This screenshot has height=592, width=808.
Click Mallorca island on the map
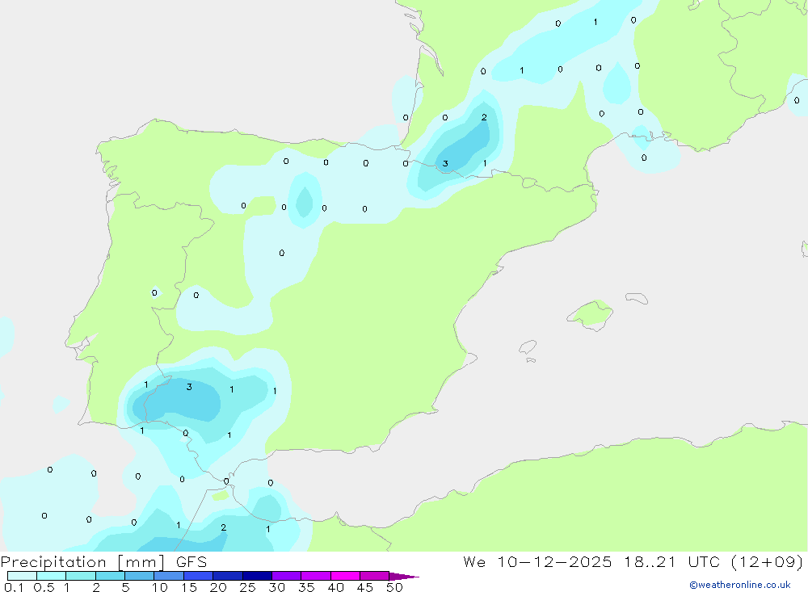[590, 314]
